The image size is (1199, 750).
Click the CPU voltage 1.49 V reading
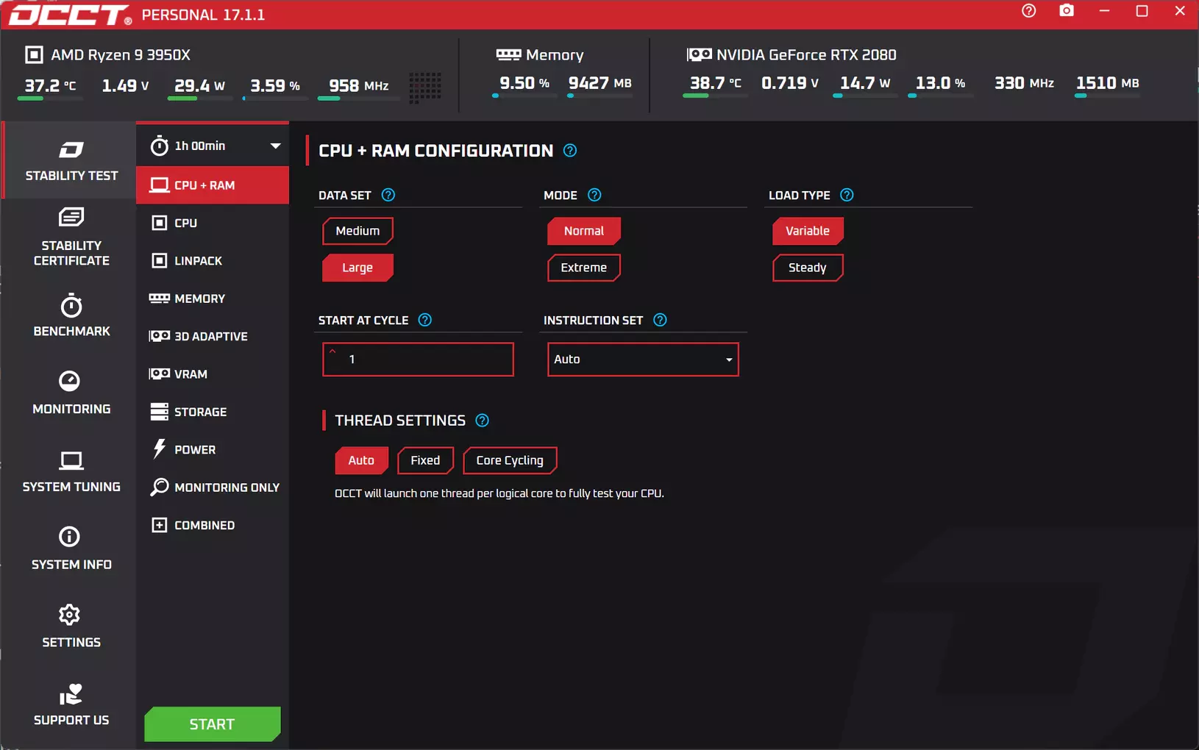click(x=125, y=86)
